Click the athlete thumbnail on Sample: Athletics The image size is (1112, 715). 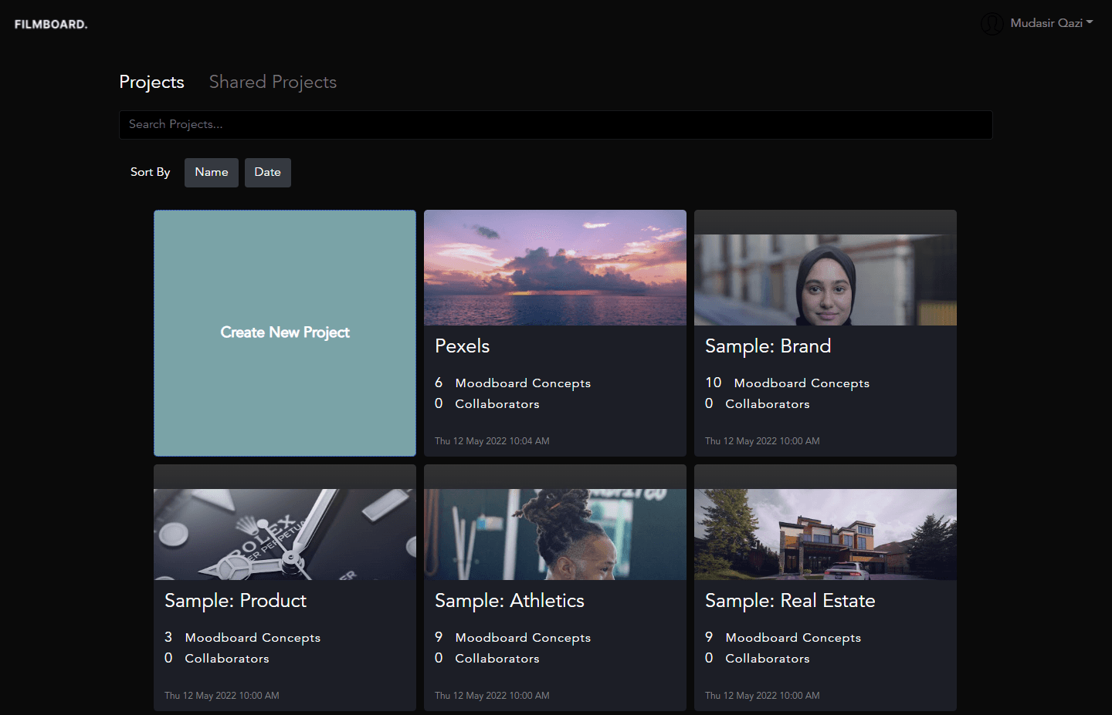click(554, 535)
